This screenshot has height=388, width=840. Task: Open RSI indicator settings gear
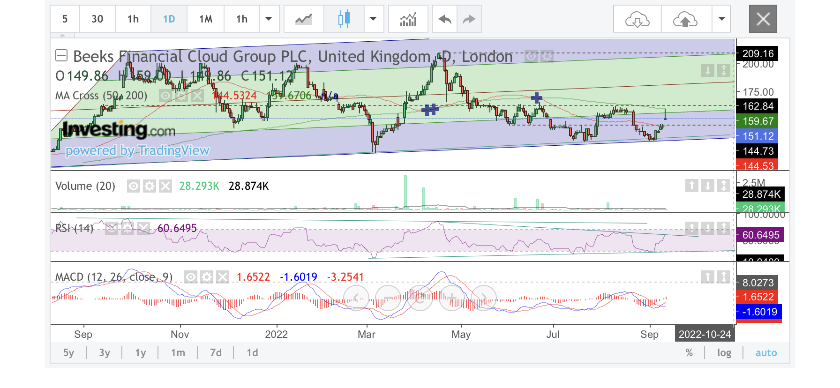click(127, 228)
